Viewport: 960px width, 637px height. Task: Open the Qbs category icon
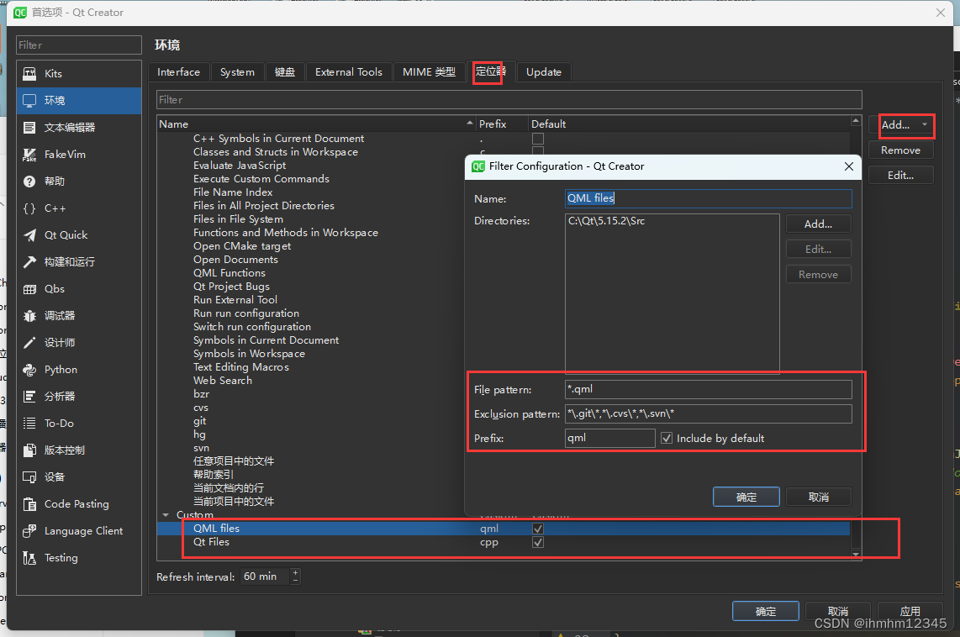(29, 289)
